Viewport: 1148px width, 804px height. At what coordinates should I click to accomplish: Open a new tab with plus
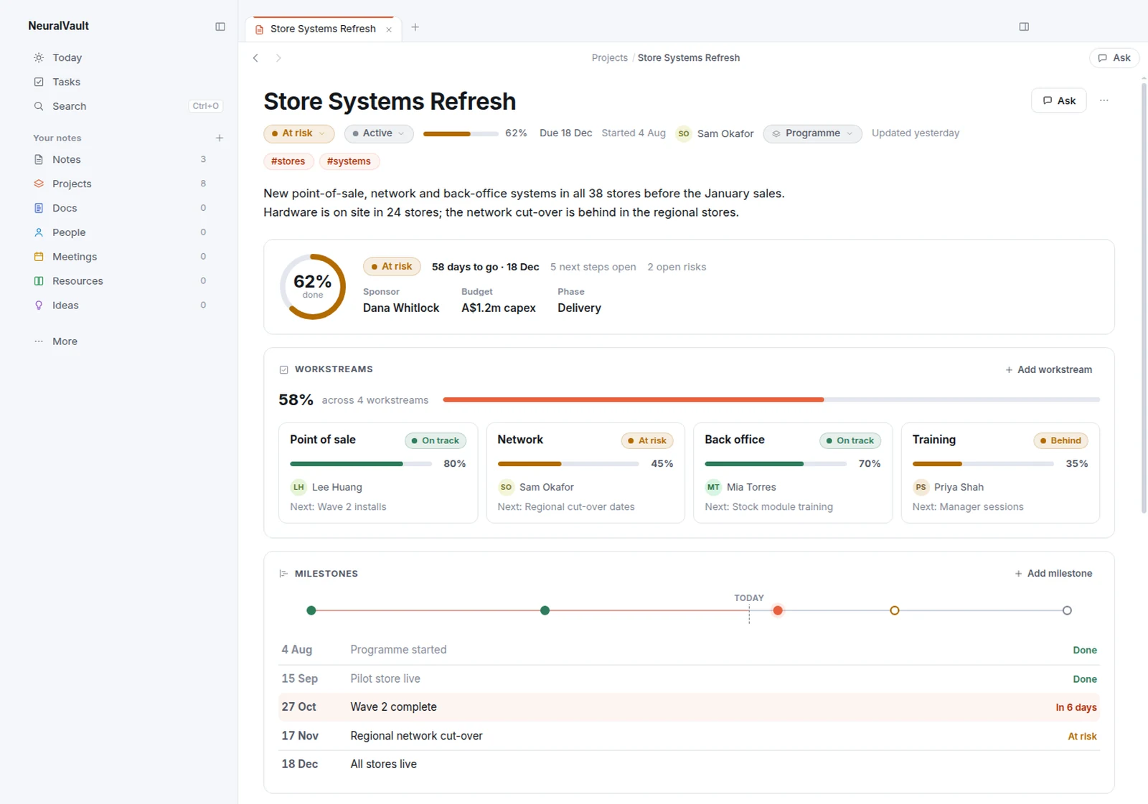(x=415, y=27)
